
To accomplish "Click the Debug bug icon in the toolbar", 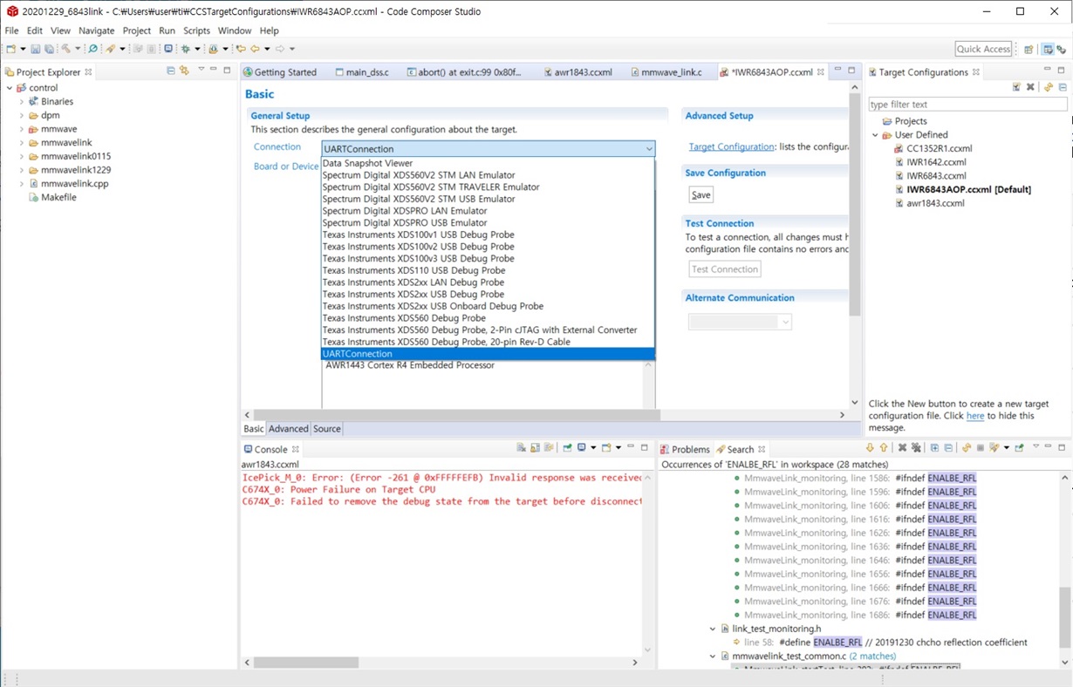I will pos(186,49).
